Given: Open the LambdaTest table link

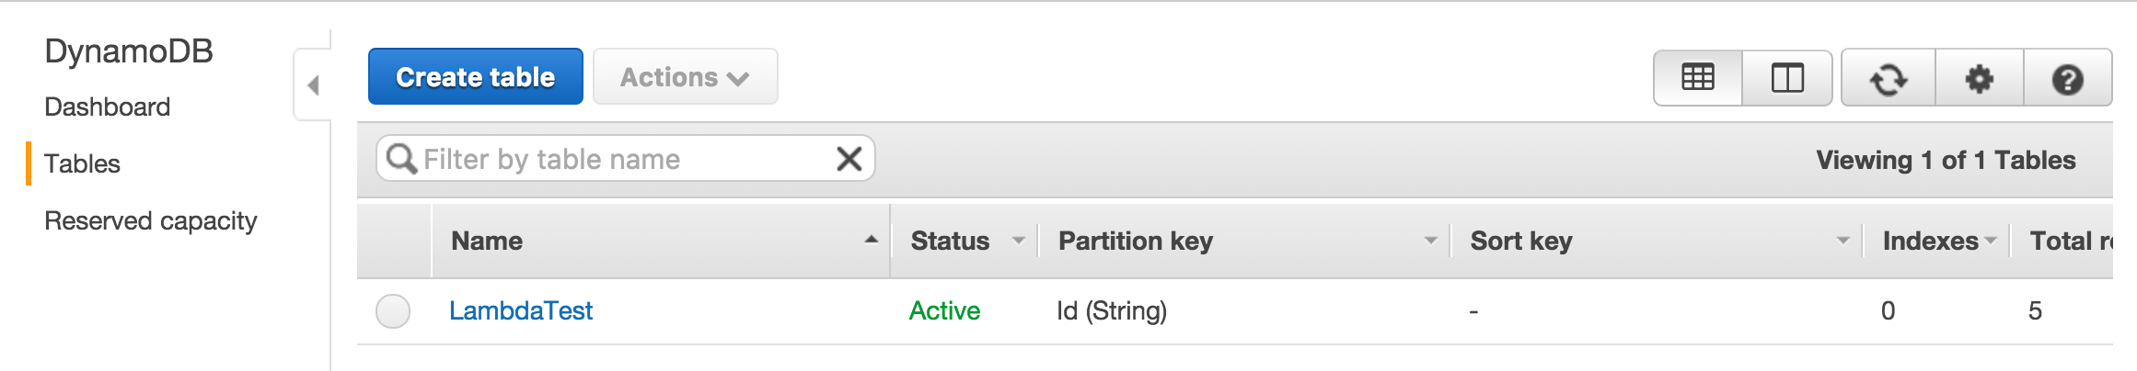Looking at the screenshot, I should pos(521,311).
